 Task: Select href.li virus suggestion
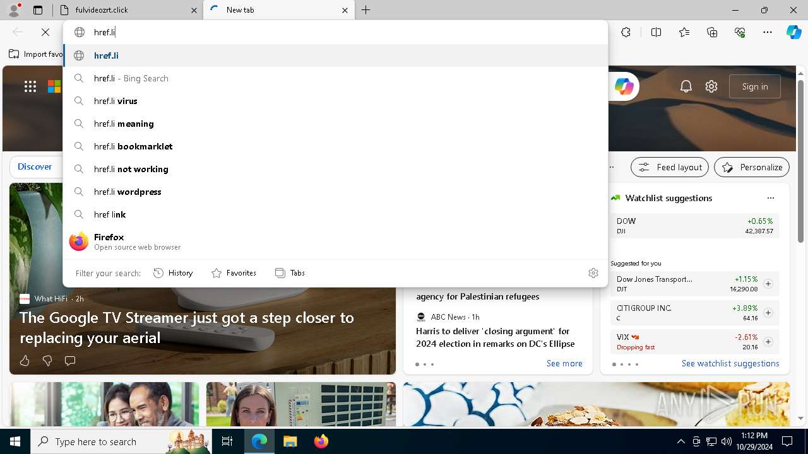click(x=336, y=101)
